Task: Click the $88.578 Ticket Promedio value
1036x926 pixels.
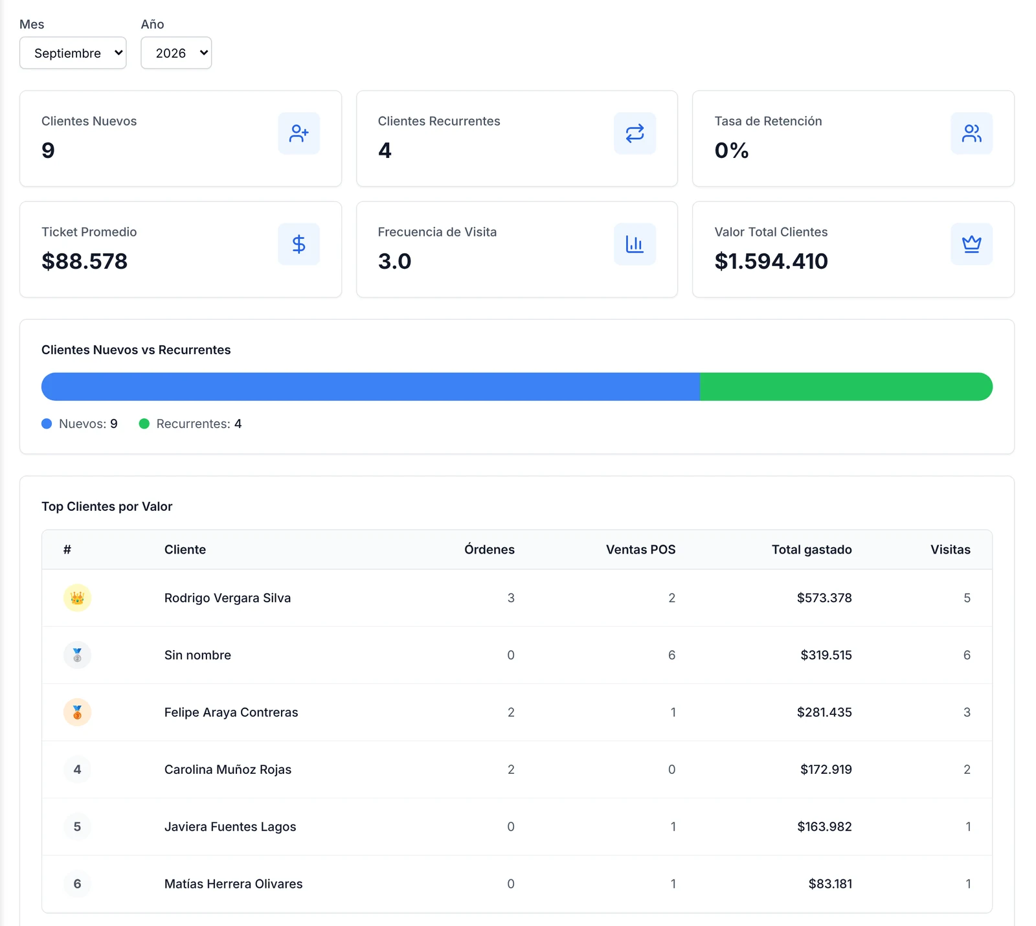Action: 84,261
